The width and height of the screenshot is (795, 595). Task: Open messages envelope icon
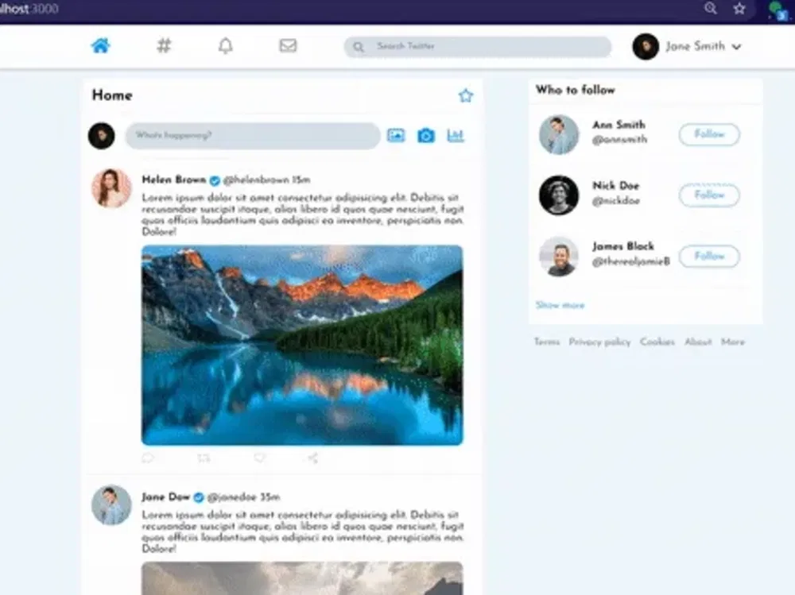point(288,45)
